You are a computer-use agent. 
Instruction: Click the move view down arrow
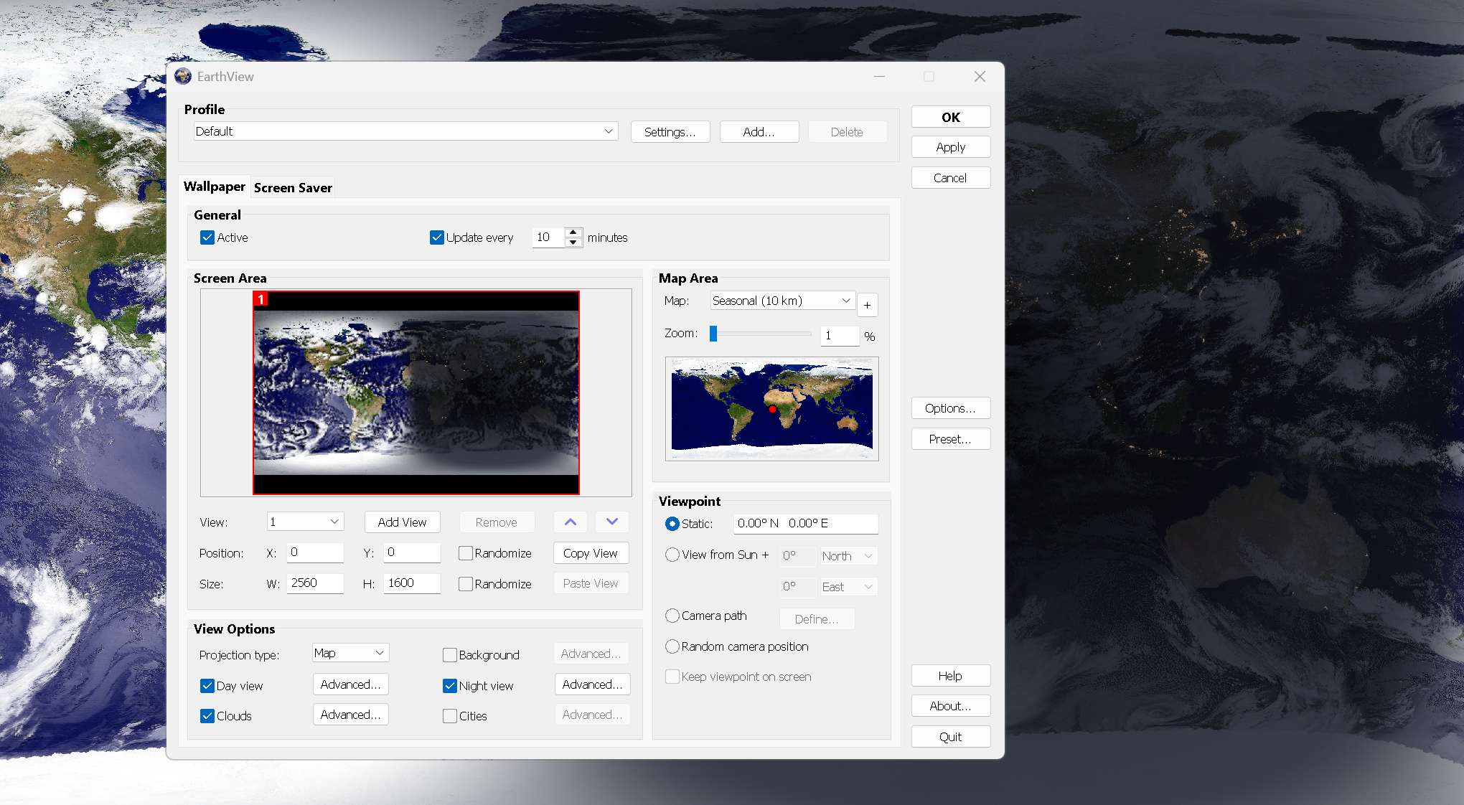coord(612,522)
